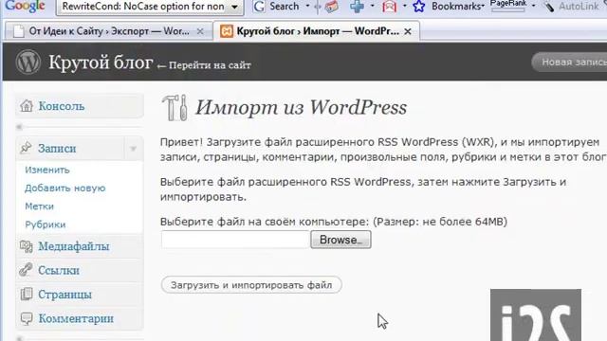This screenshot has height=341, width=607.
Task: Click the red-orange toolbar icon after Search
Action: [x=332, y=7]
